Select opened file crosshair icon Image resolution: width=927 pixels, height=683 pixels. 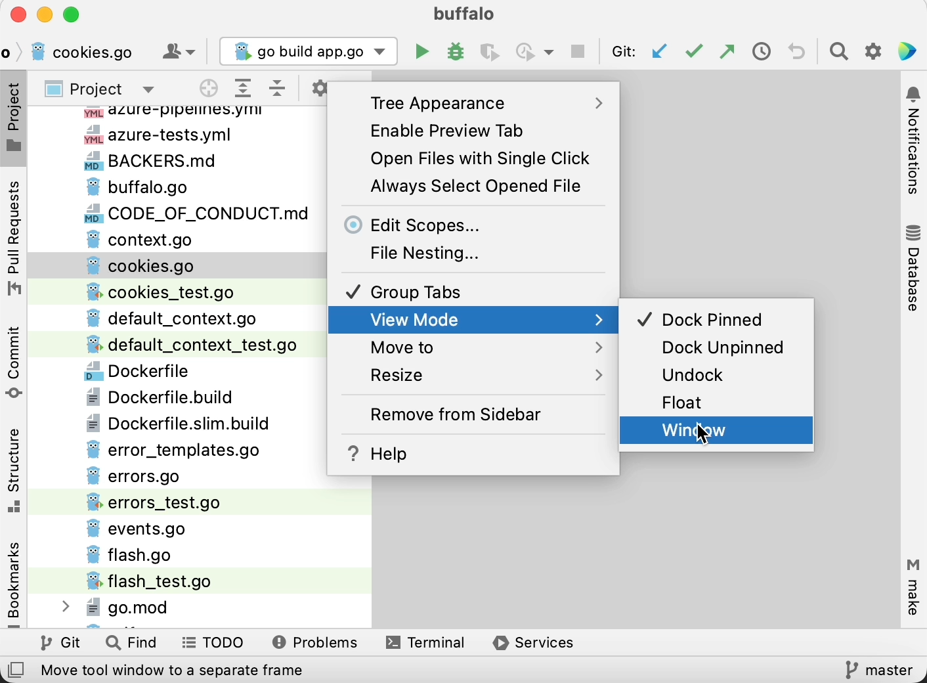tap(209, 89)
